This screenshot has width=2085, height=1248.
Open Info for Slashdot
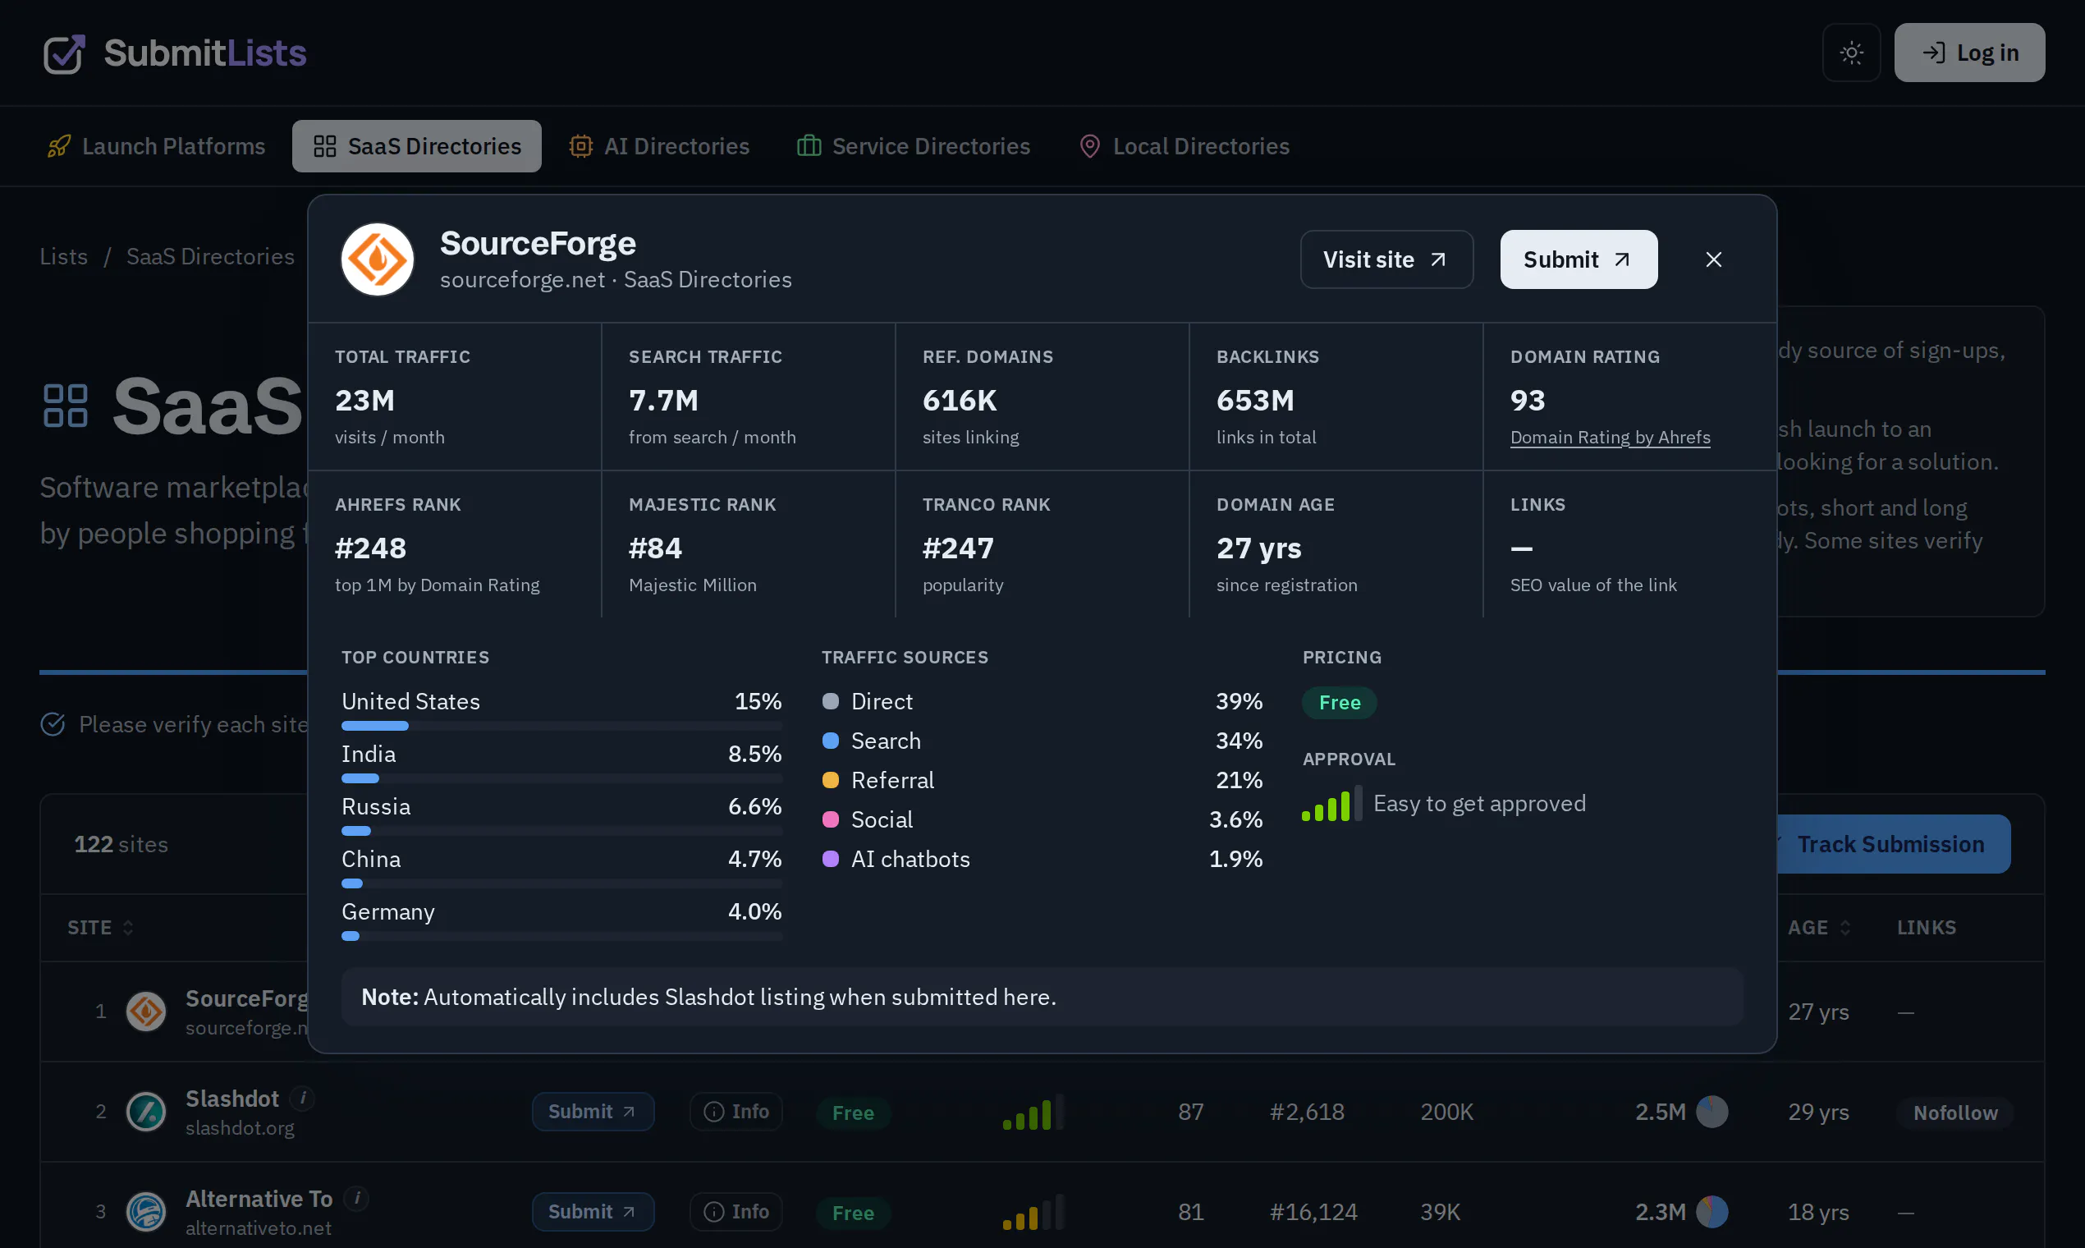(735, 1111)
